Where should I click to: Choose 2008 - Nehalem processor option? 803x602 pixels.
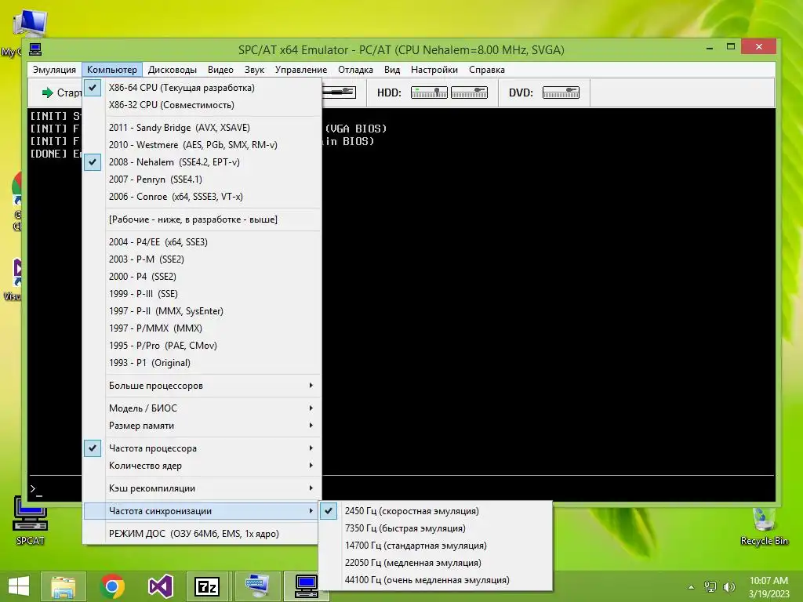[202, 162]
